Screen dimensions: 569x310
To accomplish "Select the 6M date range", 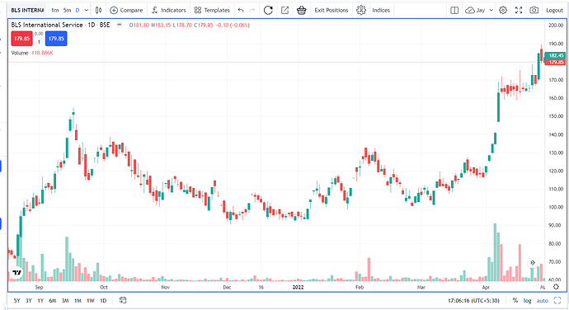I will 53,301.
